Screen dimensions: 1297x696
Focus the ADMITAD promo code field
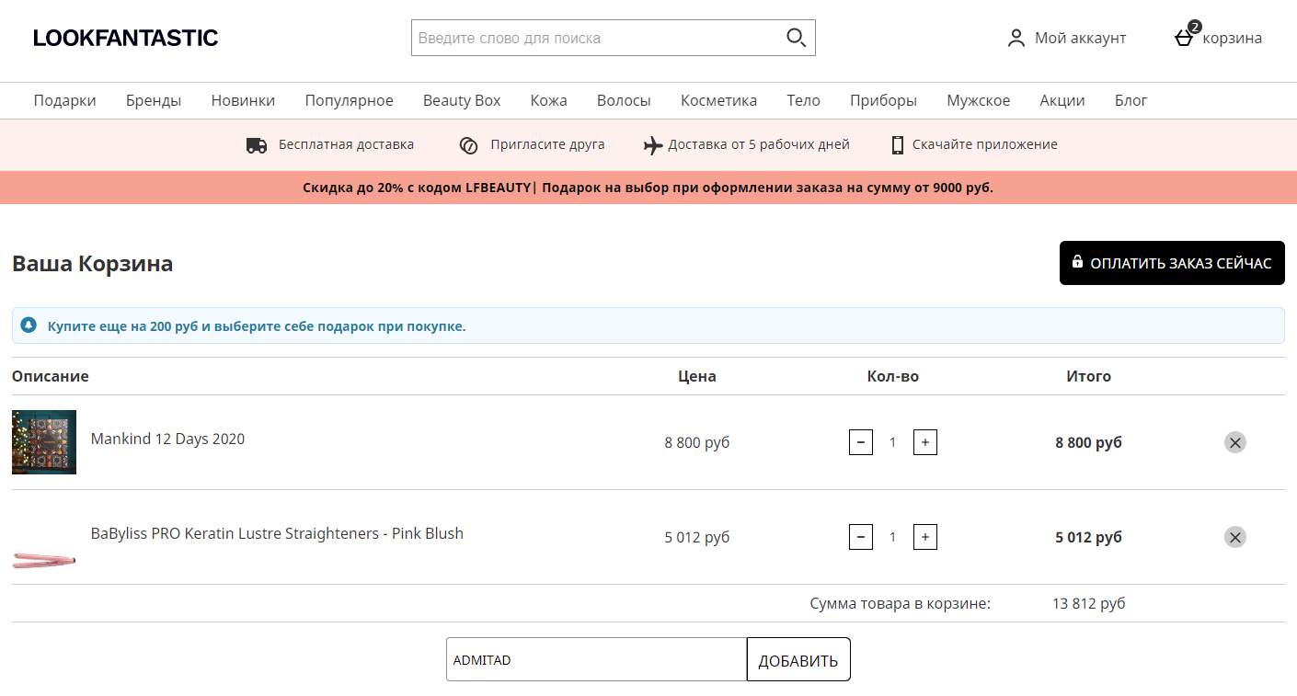(596, 659)
